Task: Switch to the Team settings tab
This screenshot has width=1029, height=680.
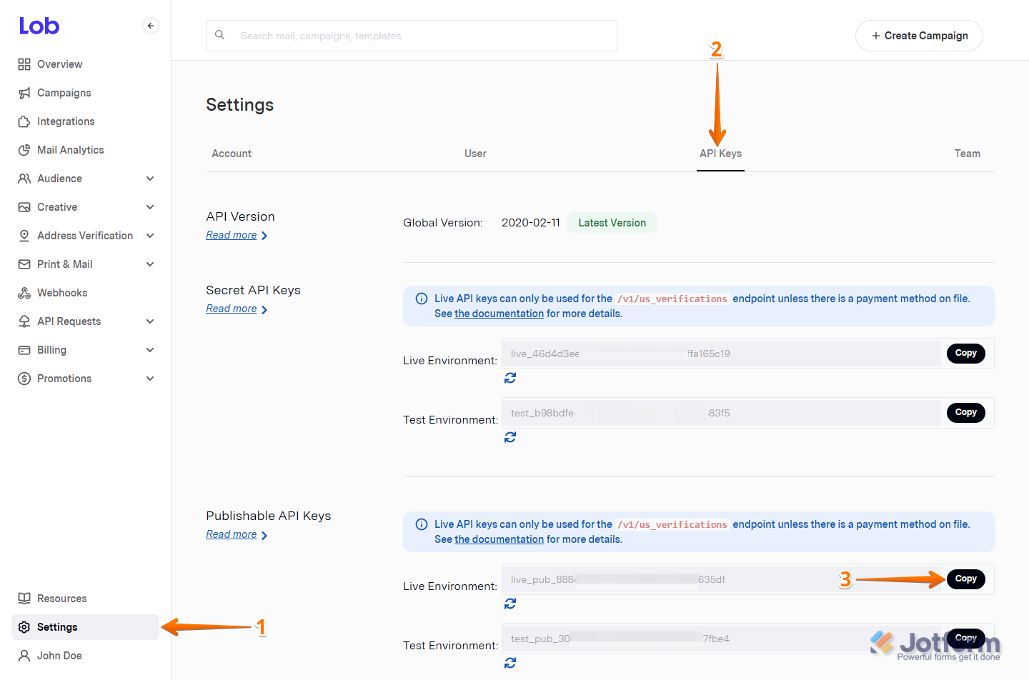Action: tap(968, 153)
